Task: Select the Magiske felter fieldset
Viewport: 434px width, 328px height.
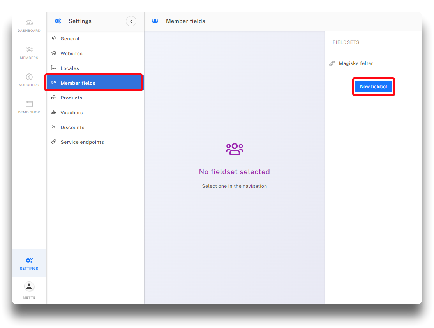Action: (356, 63)
